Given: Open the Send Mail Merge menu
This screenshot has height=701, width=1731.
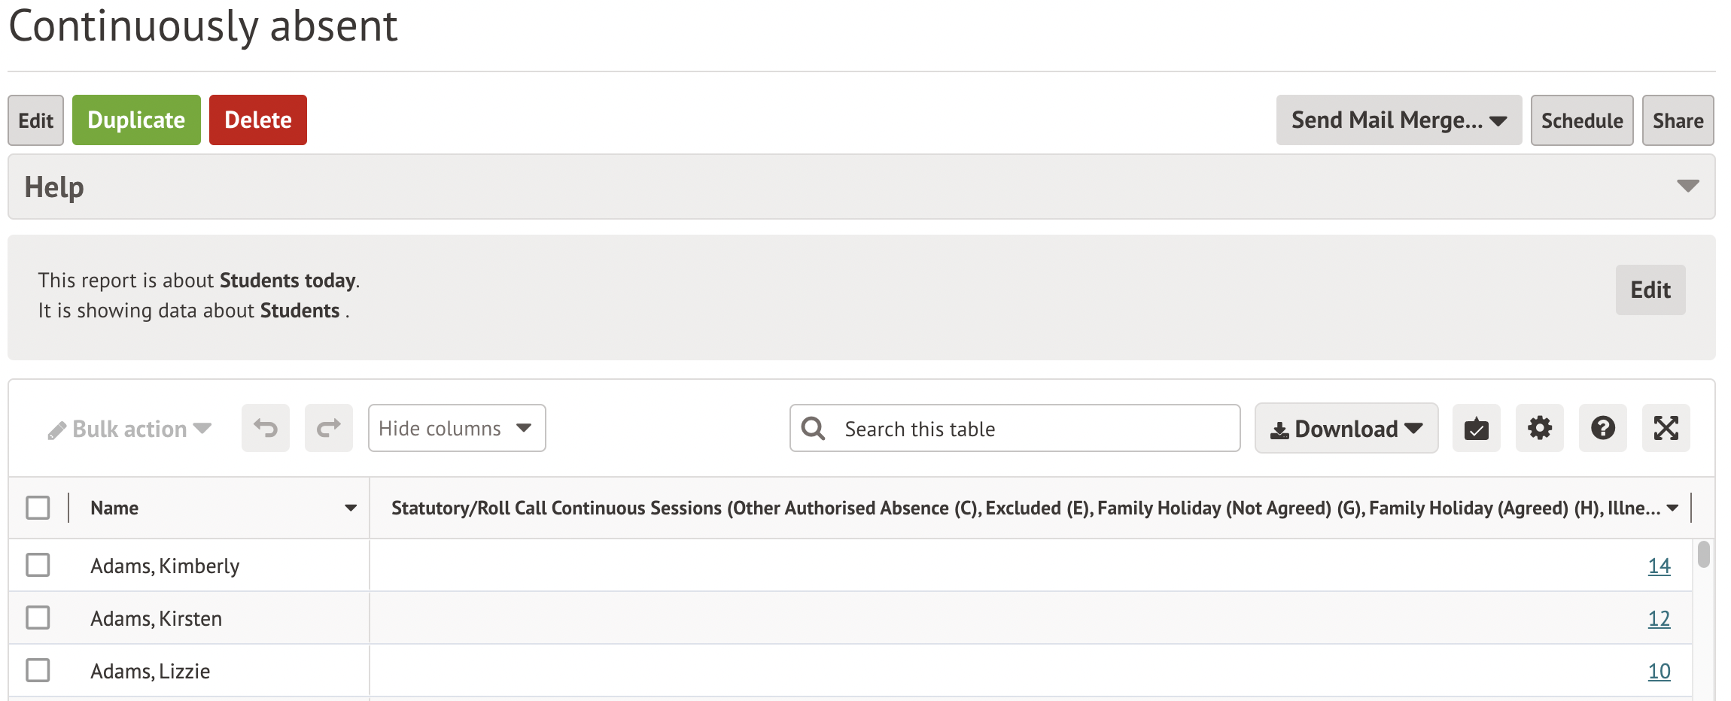Looking at the screenshot, I should point(1398,120).
